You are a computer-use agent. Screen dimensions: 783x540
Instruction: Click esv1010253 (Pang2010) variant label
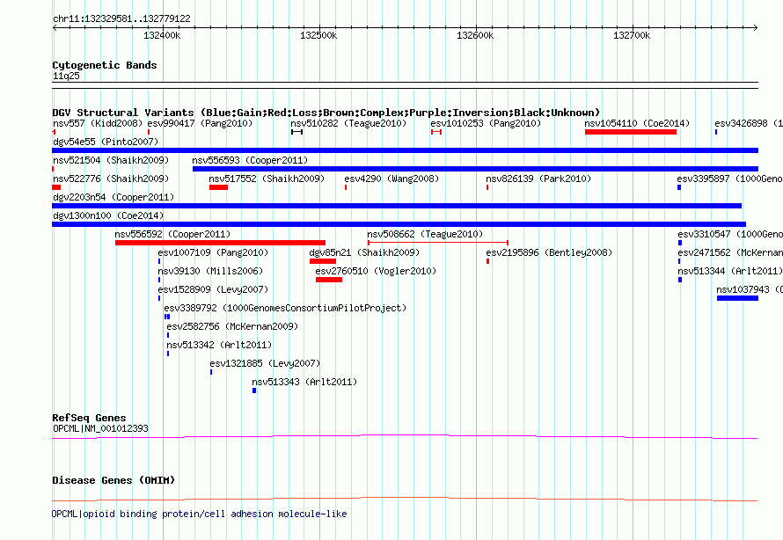(486, 123)
